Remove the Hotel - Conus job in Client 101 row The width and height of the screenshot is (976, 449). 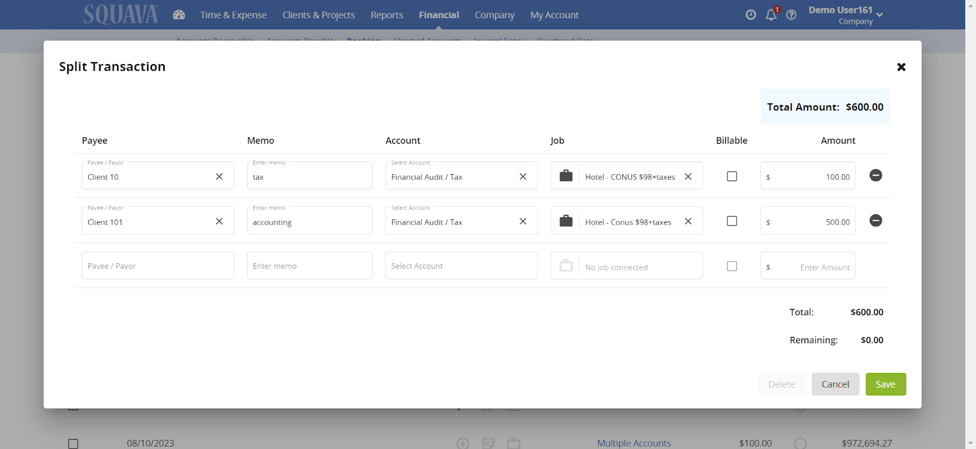click(688, 221)
